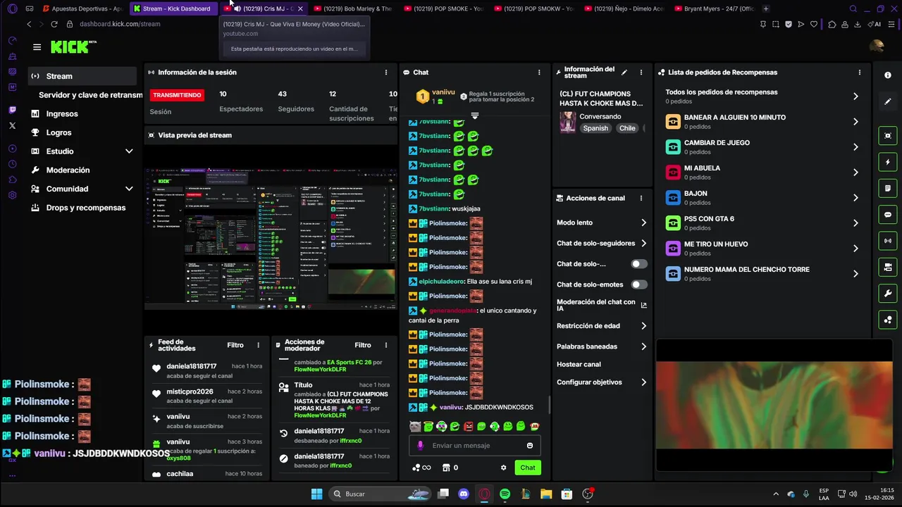The width and height of the screenshot is (902, 507).
Task: Open Discord from the Windows taskbar
Action: (464, 494)
